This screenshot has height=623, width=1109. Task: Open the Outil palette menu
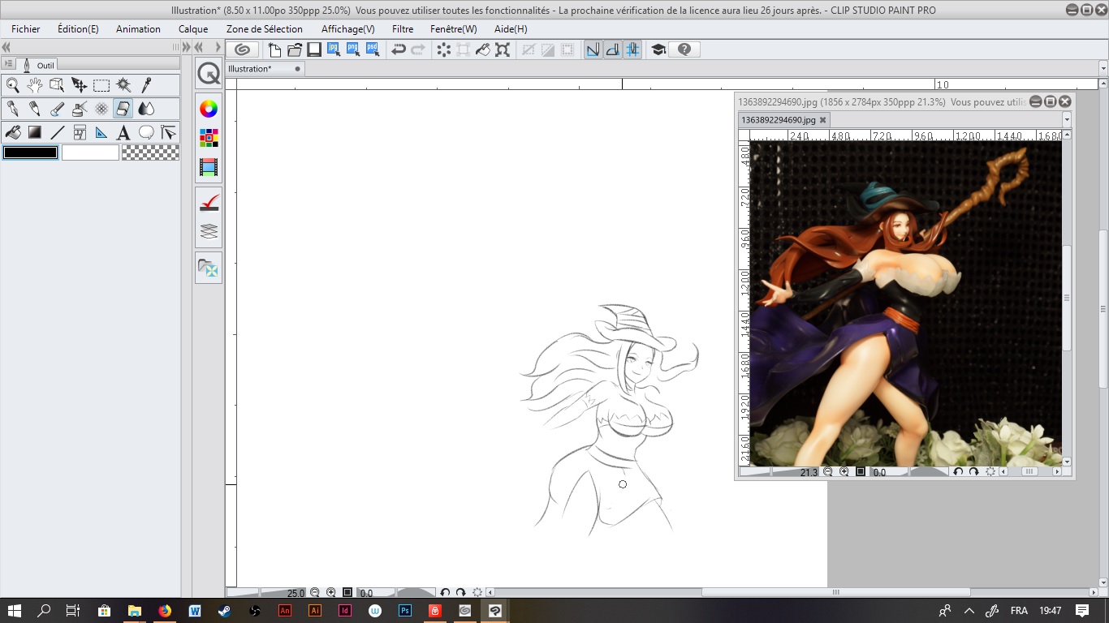point(7,64)
